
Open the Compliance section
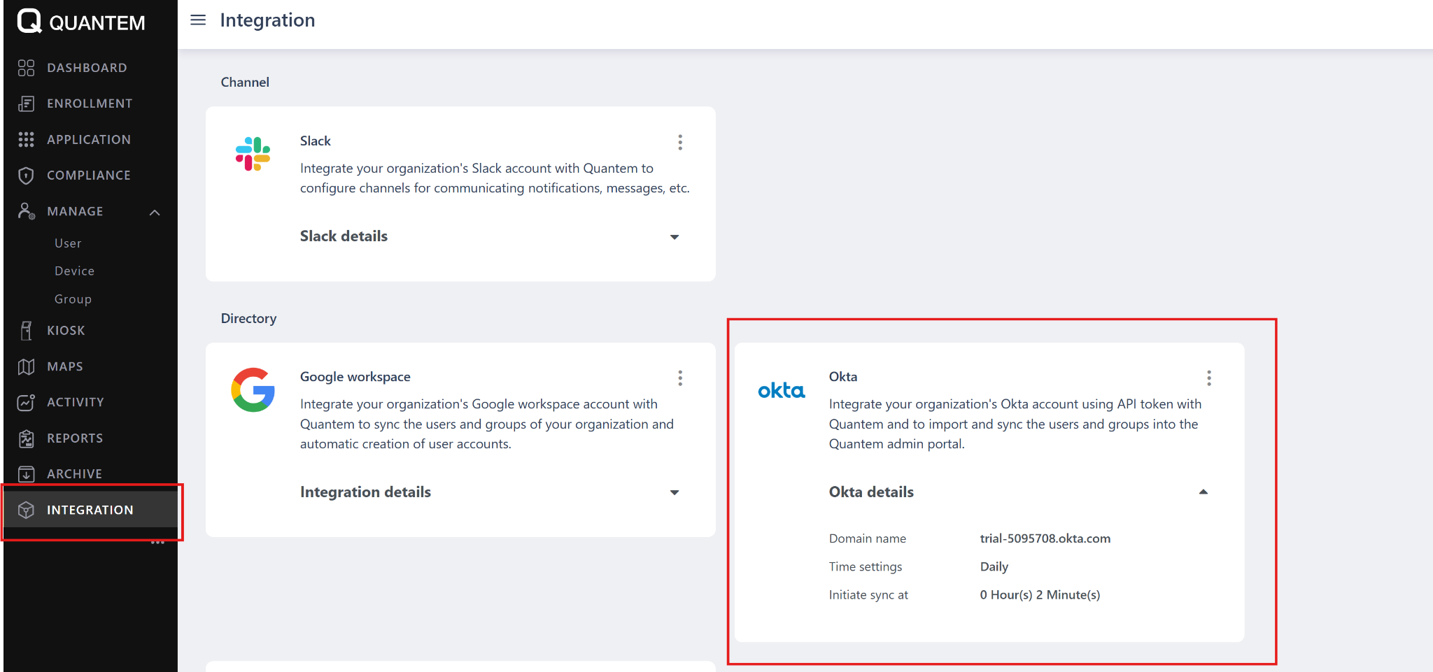click(x=89, y=176)
